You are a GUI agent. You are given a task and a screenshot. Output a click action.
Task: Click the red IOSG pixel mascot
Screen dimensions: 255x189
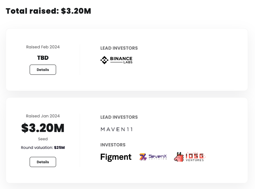click(179, 157)
